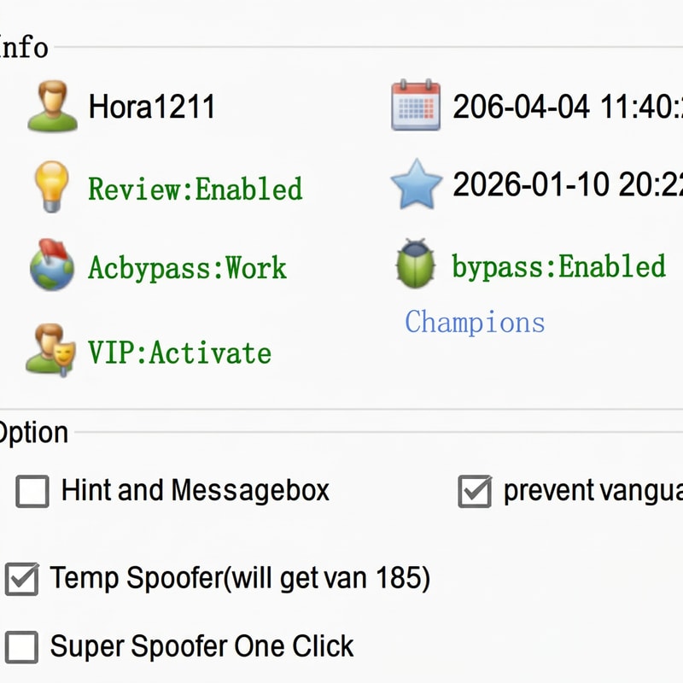Click the Review:Enabled status label
The height and width of the screenshot is (683, 683).
tap(195, 188)
